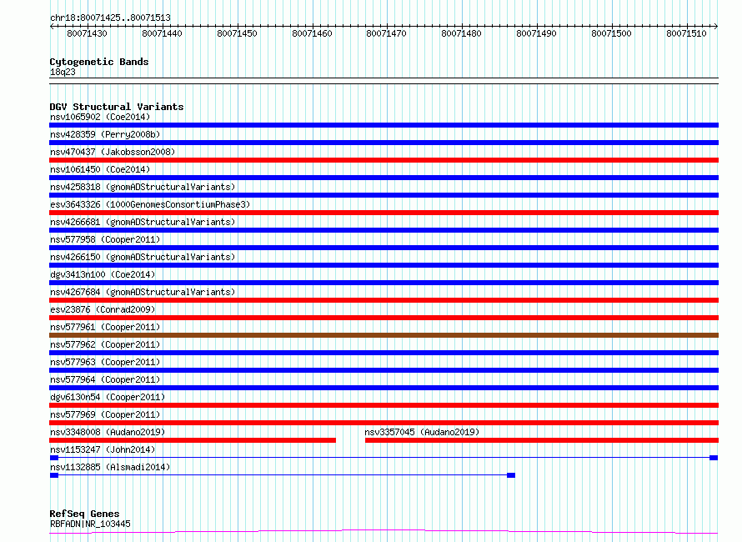Select the brown bar under nsv577961
Image resolution: width=742 pixels, height=542 pixels.
pyautogui.click(x=384, y=335)
